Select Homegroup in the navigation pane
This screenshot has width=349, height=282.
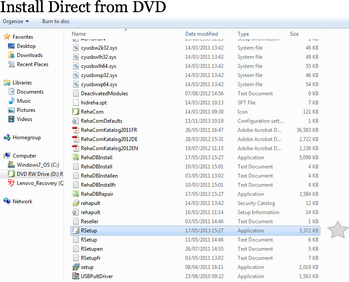27,138
